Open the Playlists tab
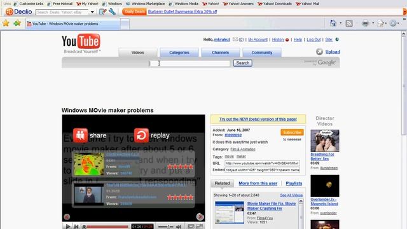 point(294,183)
